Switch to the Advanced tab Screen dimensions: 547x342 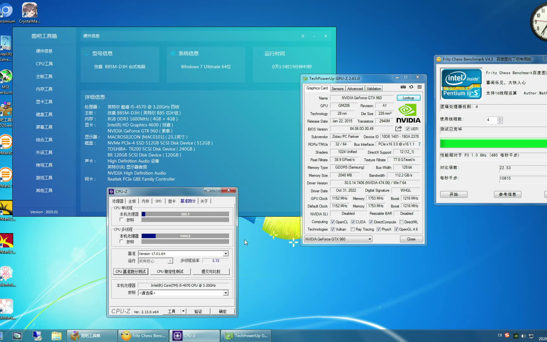click(x=355, y=88)
